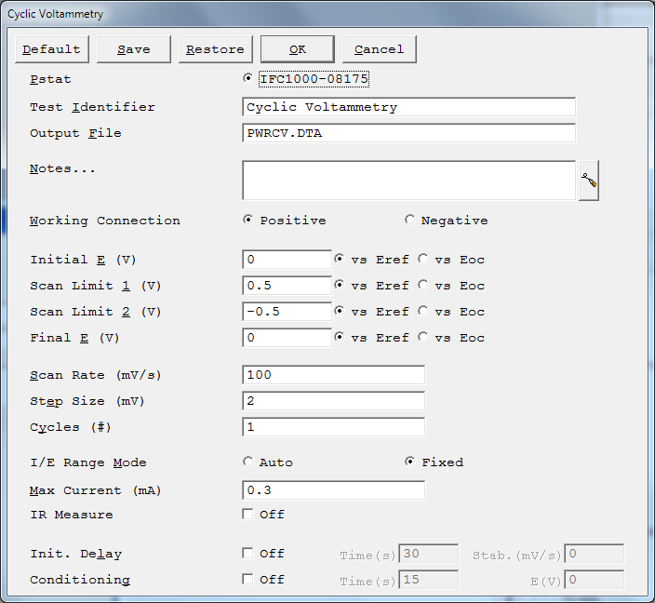
Task: Click the Cyclic Voltammetry title bar
Action: coord(327,14)
